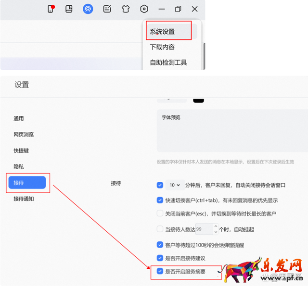
Task: Enable 关闭当前客户(esc) checkbox
Action: [x=160, y=213]
